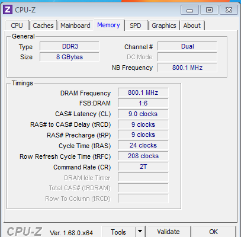Click the 'Command Rate (CR)' label
The width and height of the screenshot is (241, 237).
point(82,168)
